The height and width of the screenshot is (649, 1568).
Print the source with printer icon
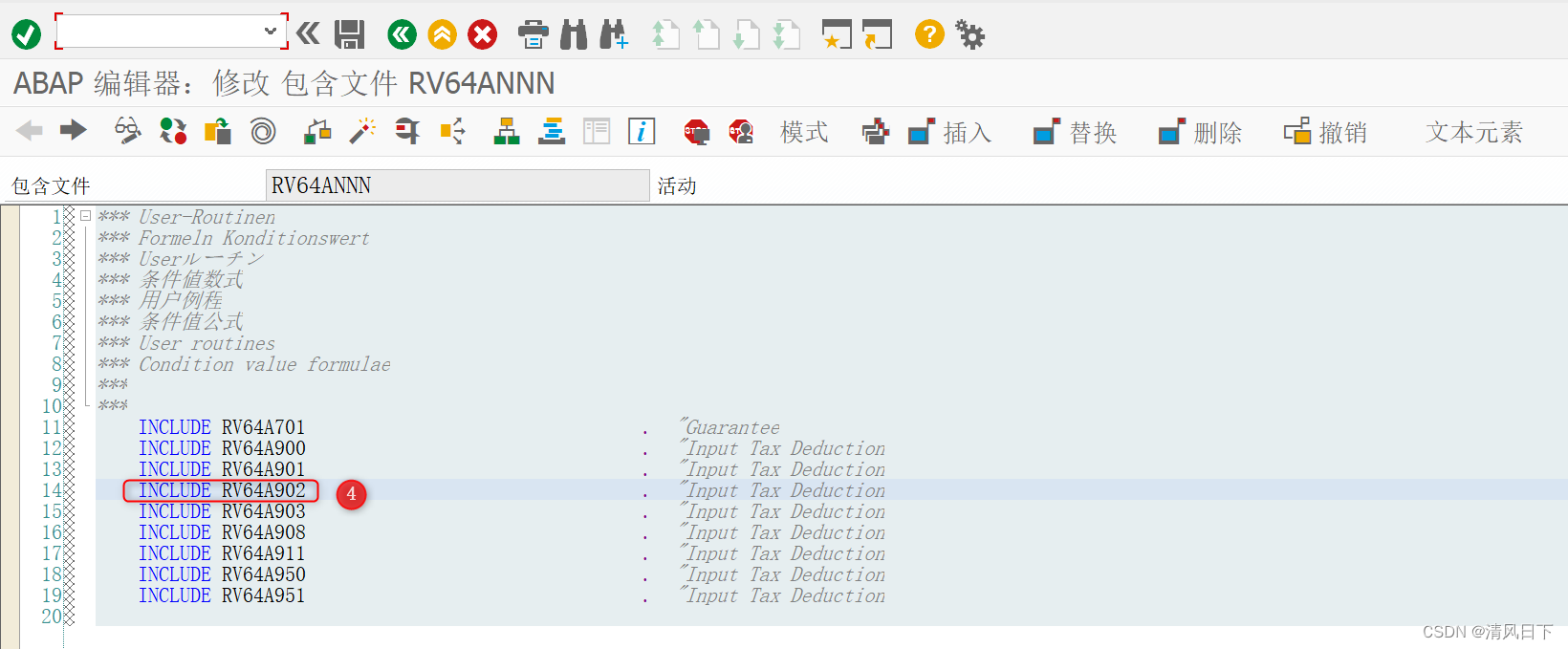(533, 35)
